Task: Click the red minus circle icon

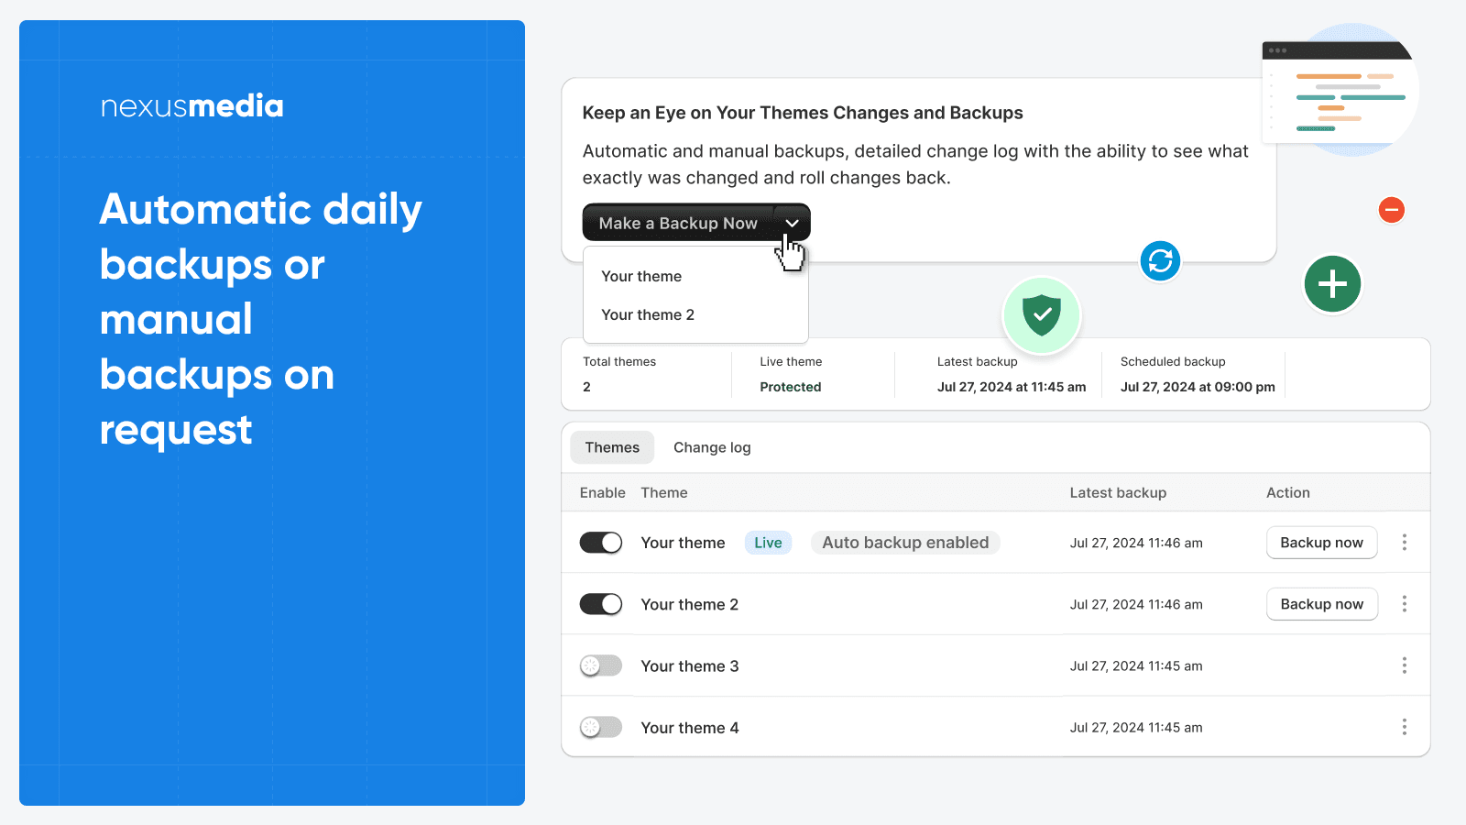Action: coord(1391,210)
